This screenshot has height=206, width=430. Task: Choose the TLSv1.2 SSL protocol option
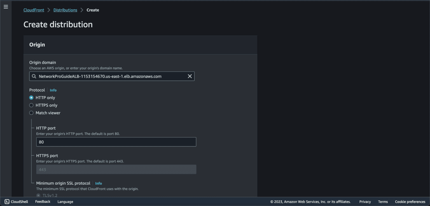38,195
